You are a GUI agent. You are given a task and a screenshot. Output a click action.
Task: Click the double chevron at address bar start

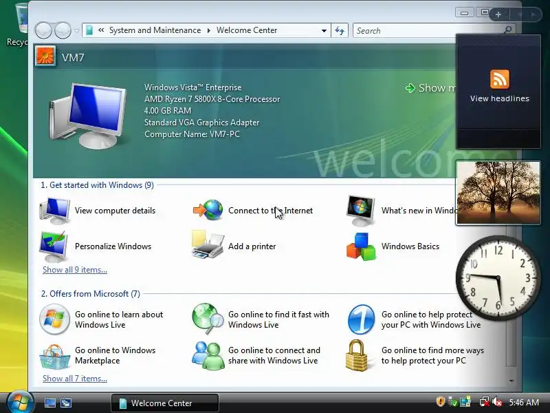click(x=101, y=30)
